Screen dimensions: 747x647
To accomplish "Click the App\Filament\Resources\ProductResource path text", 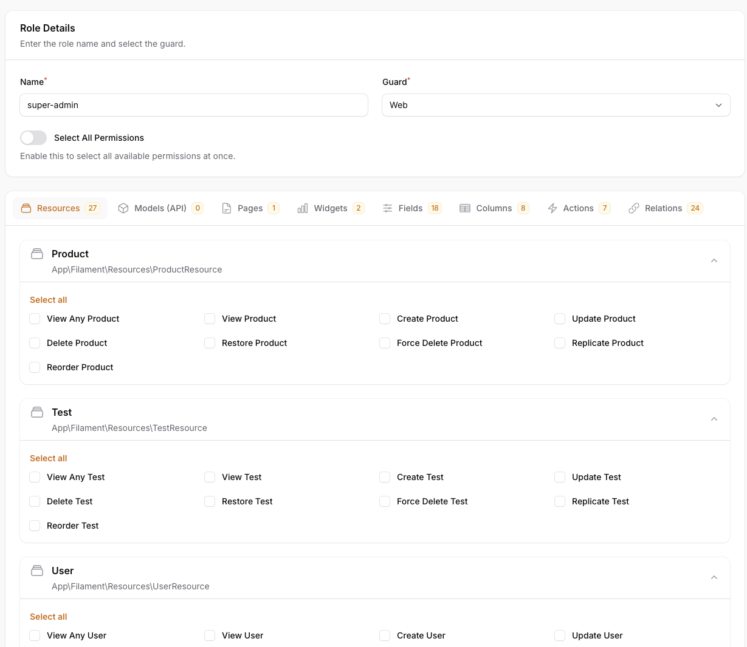I will [137, 269].
